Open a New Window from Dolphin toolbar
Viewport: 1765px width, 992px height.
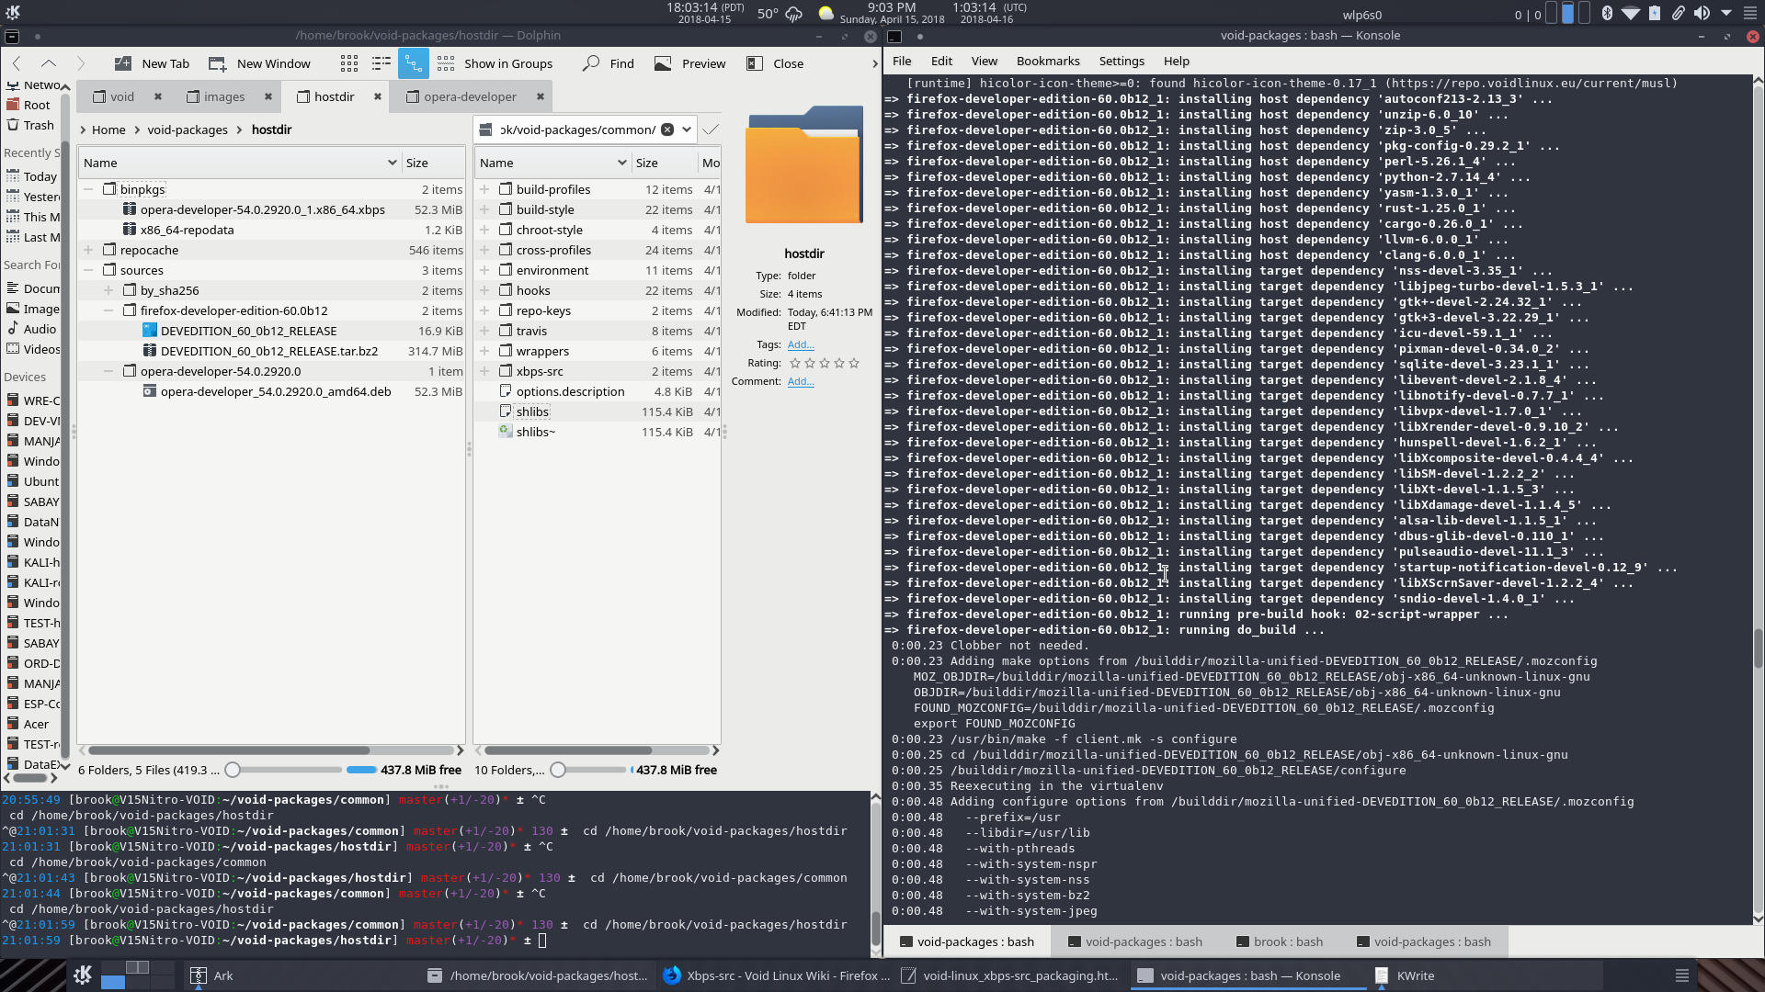(x=259, y=63)
